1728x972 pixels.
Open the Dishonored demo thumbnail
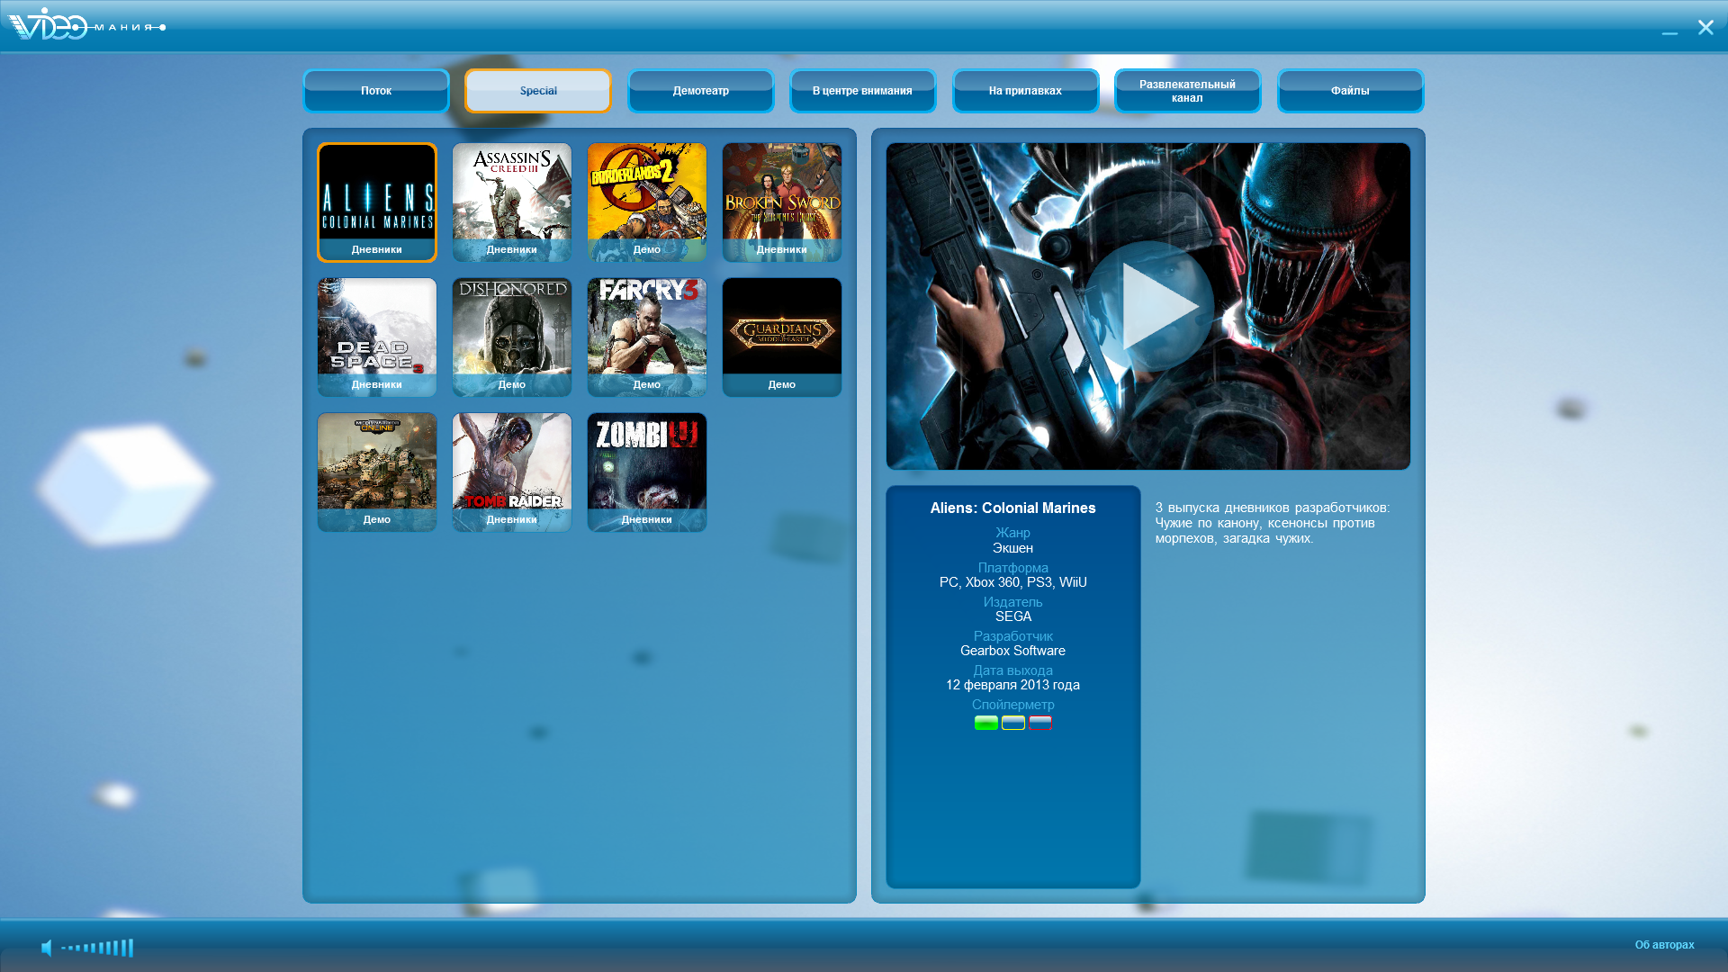click(x=512, y=337)
